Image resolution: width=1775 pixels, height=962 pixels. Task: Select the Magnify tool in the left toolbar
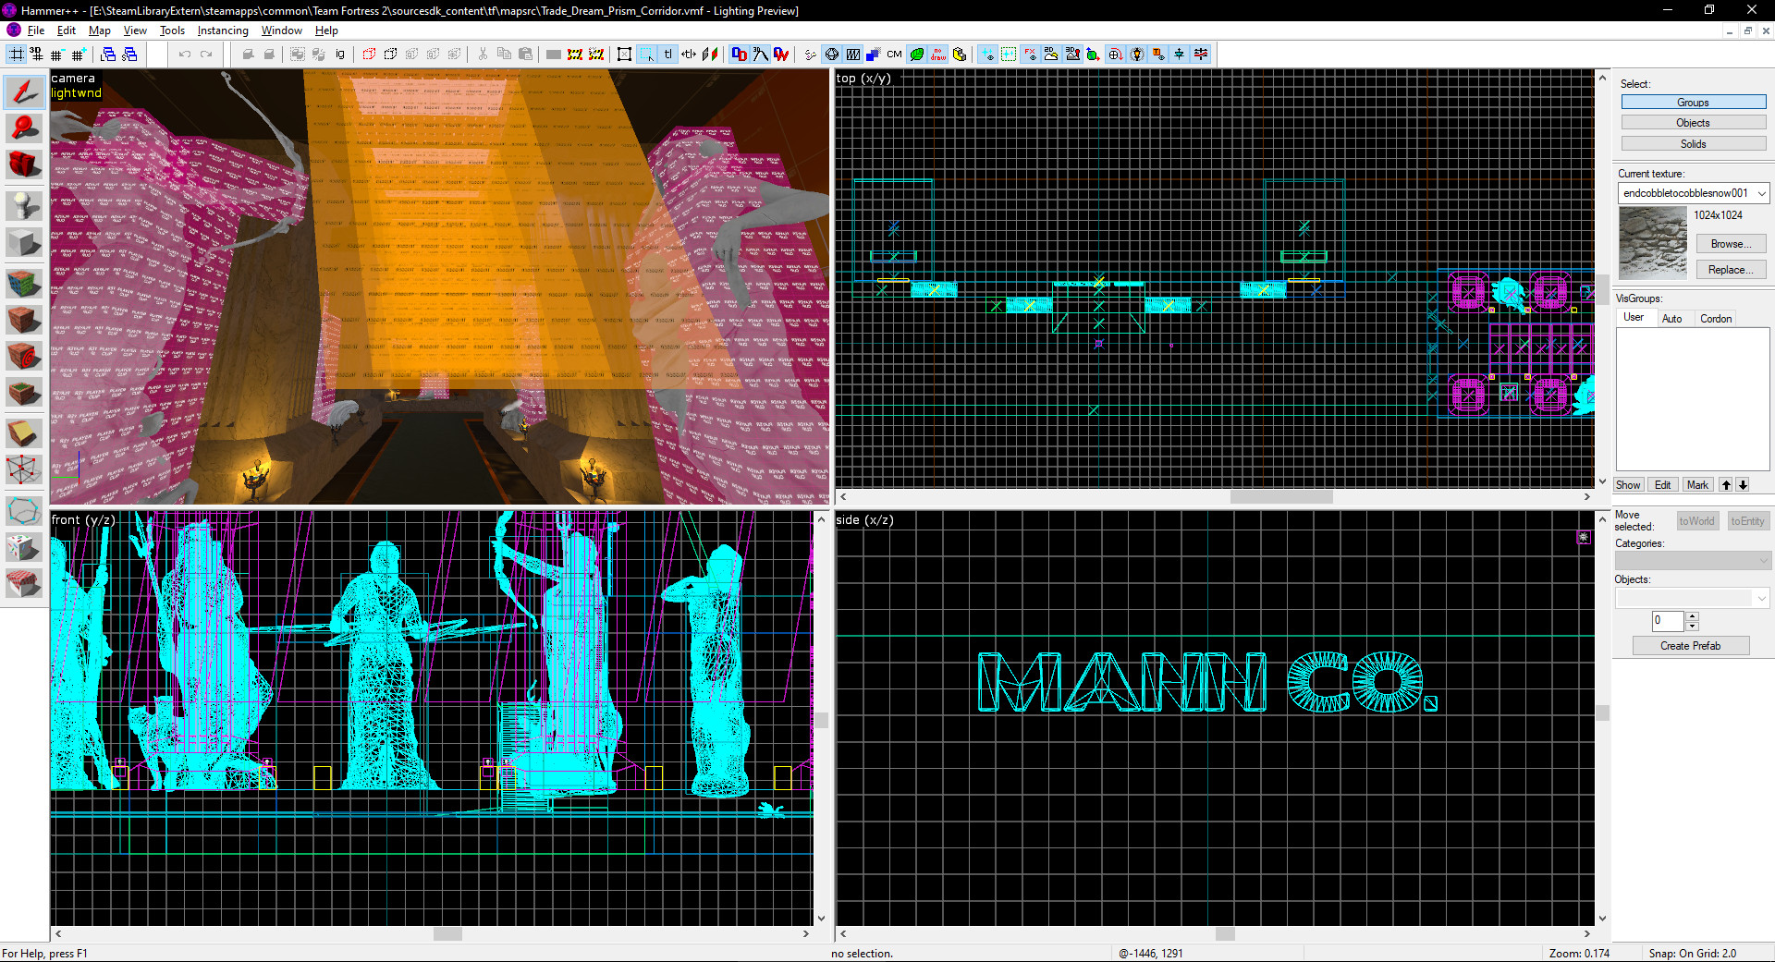pos(24,128)
